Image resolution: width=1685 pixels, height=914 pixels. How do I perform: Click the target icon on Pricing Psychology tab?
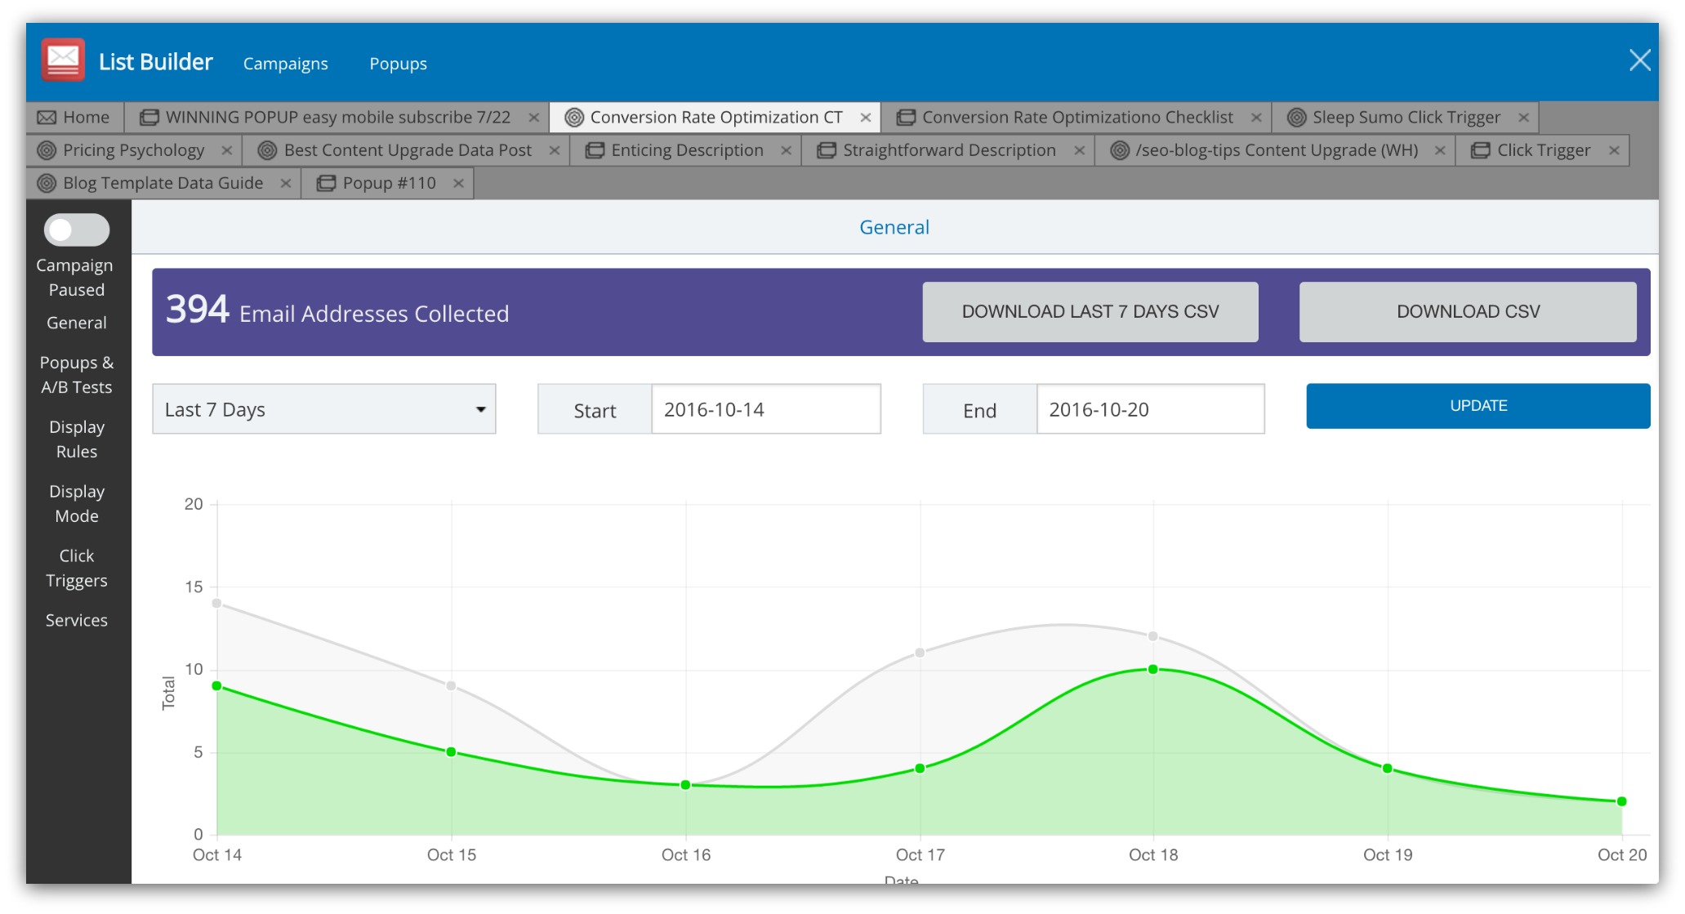47,150
